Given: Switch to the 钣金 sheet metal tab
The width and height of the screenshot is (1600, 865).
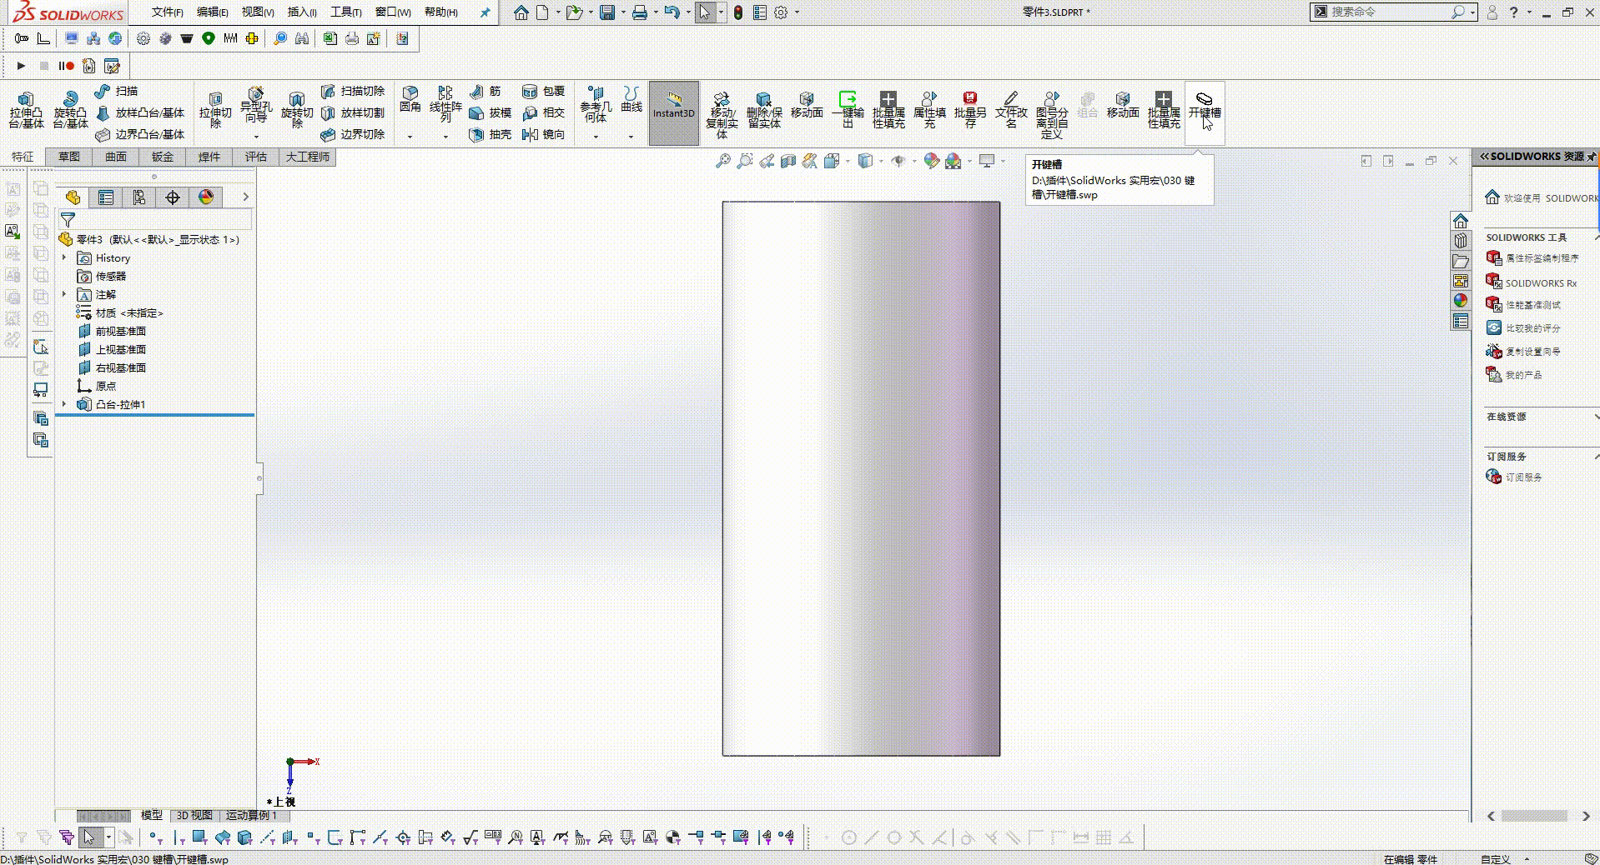Looking at the screenshot, I should tap(163, 157).
